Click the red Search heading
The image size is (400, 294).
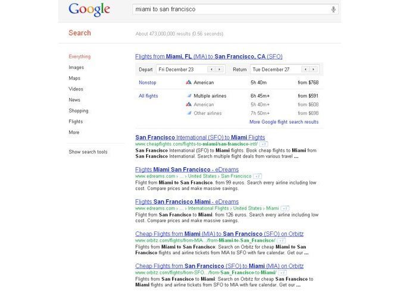click(x=80, y=33)
